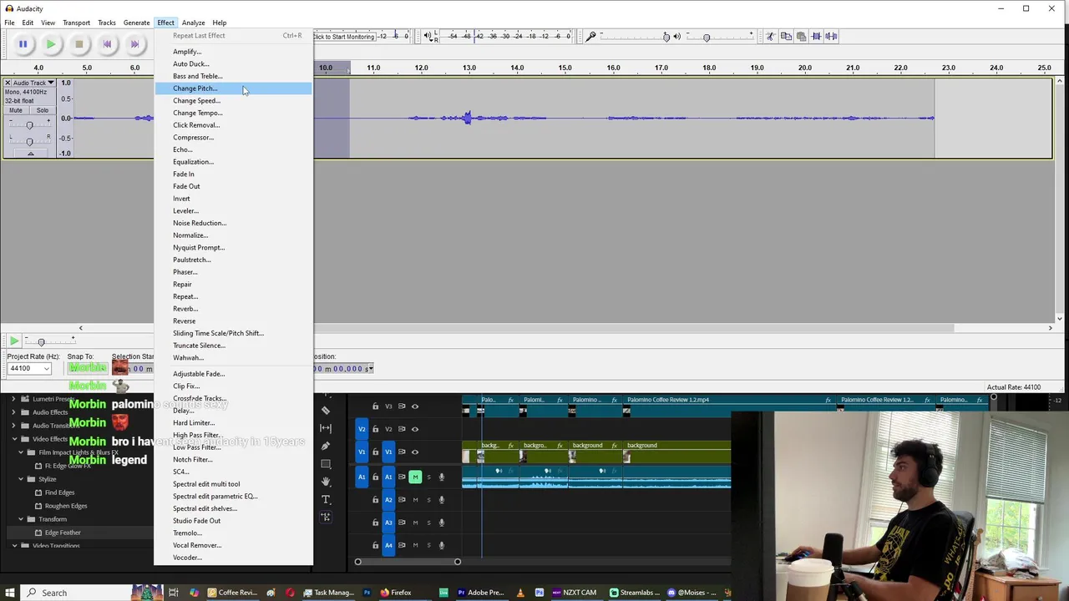Select the Hand tool in Premiere
Image resolution: width=1069 pixels, height=601 pixels.
click(326, 482)
